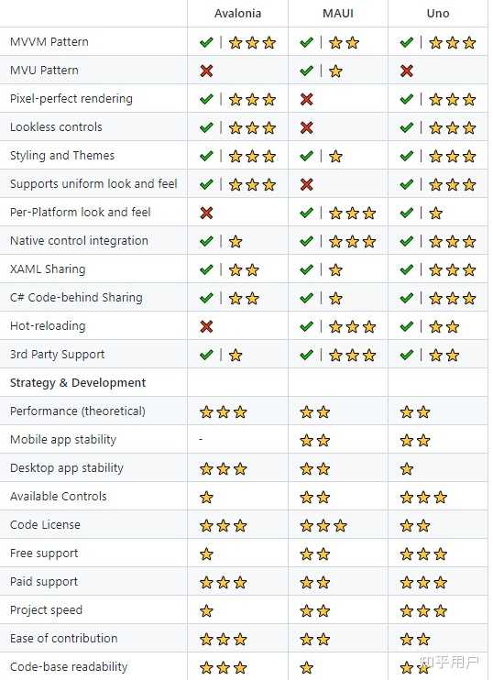Click the red X for MAUI uniform look and feel
The image size is (493, 680).
307,184
